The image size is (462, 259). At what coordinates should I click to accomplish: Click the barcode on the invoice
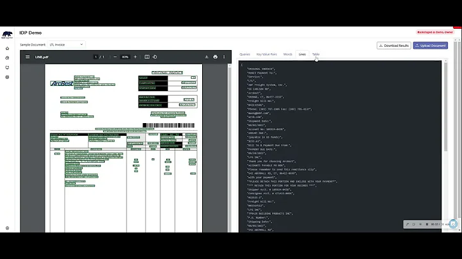(169, 126)
